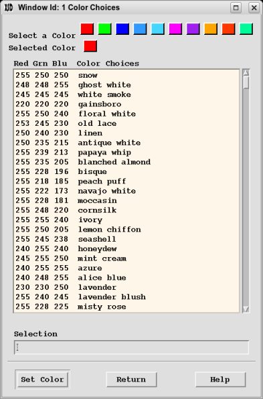Select the 'seashell' list entry
The height and width of the screenshot is (399, 263).
[x=126, y=239]
